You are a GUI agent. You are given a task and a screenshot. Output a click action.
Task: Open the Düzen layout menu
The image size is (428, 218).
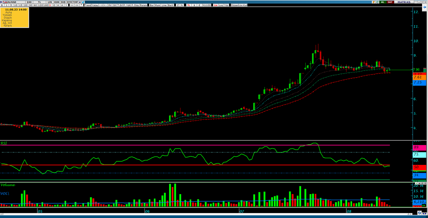tap(234, 6)
